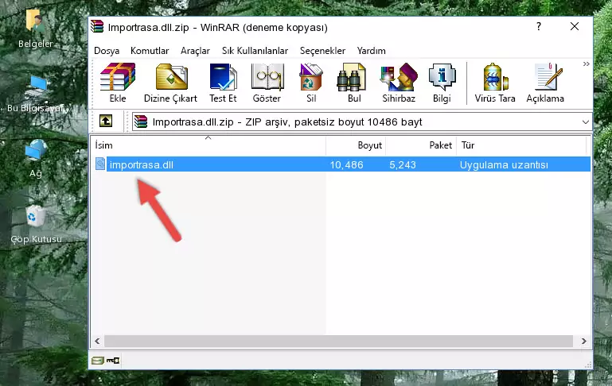Image resolution: width=612 pixels, height=386 pixels.
Task: Open the Araçlar menu
Action: [x=195, y=51]
